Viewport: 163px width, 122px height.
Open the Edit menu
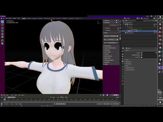tap(6, 18)
